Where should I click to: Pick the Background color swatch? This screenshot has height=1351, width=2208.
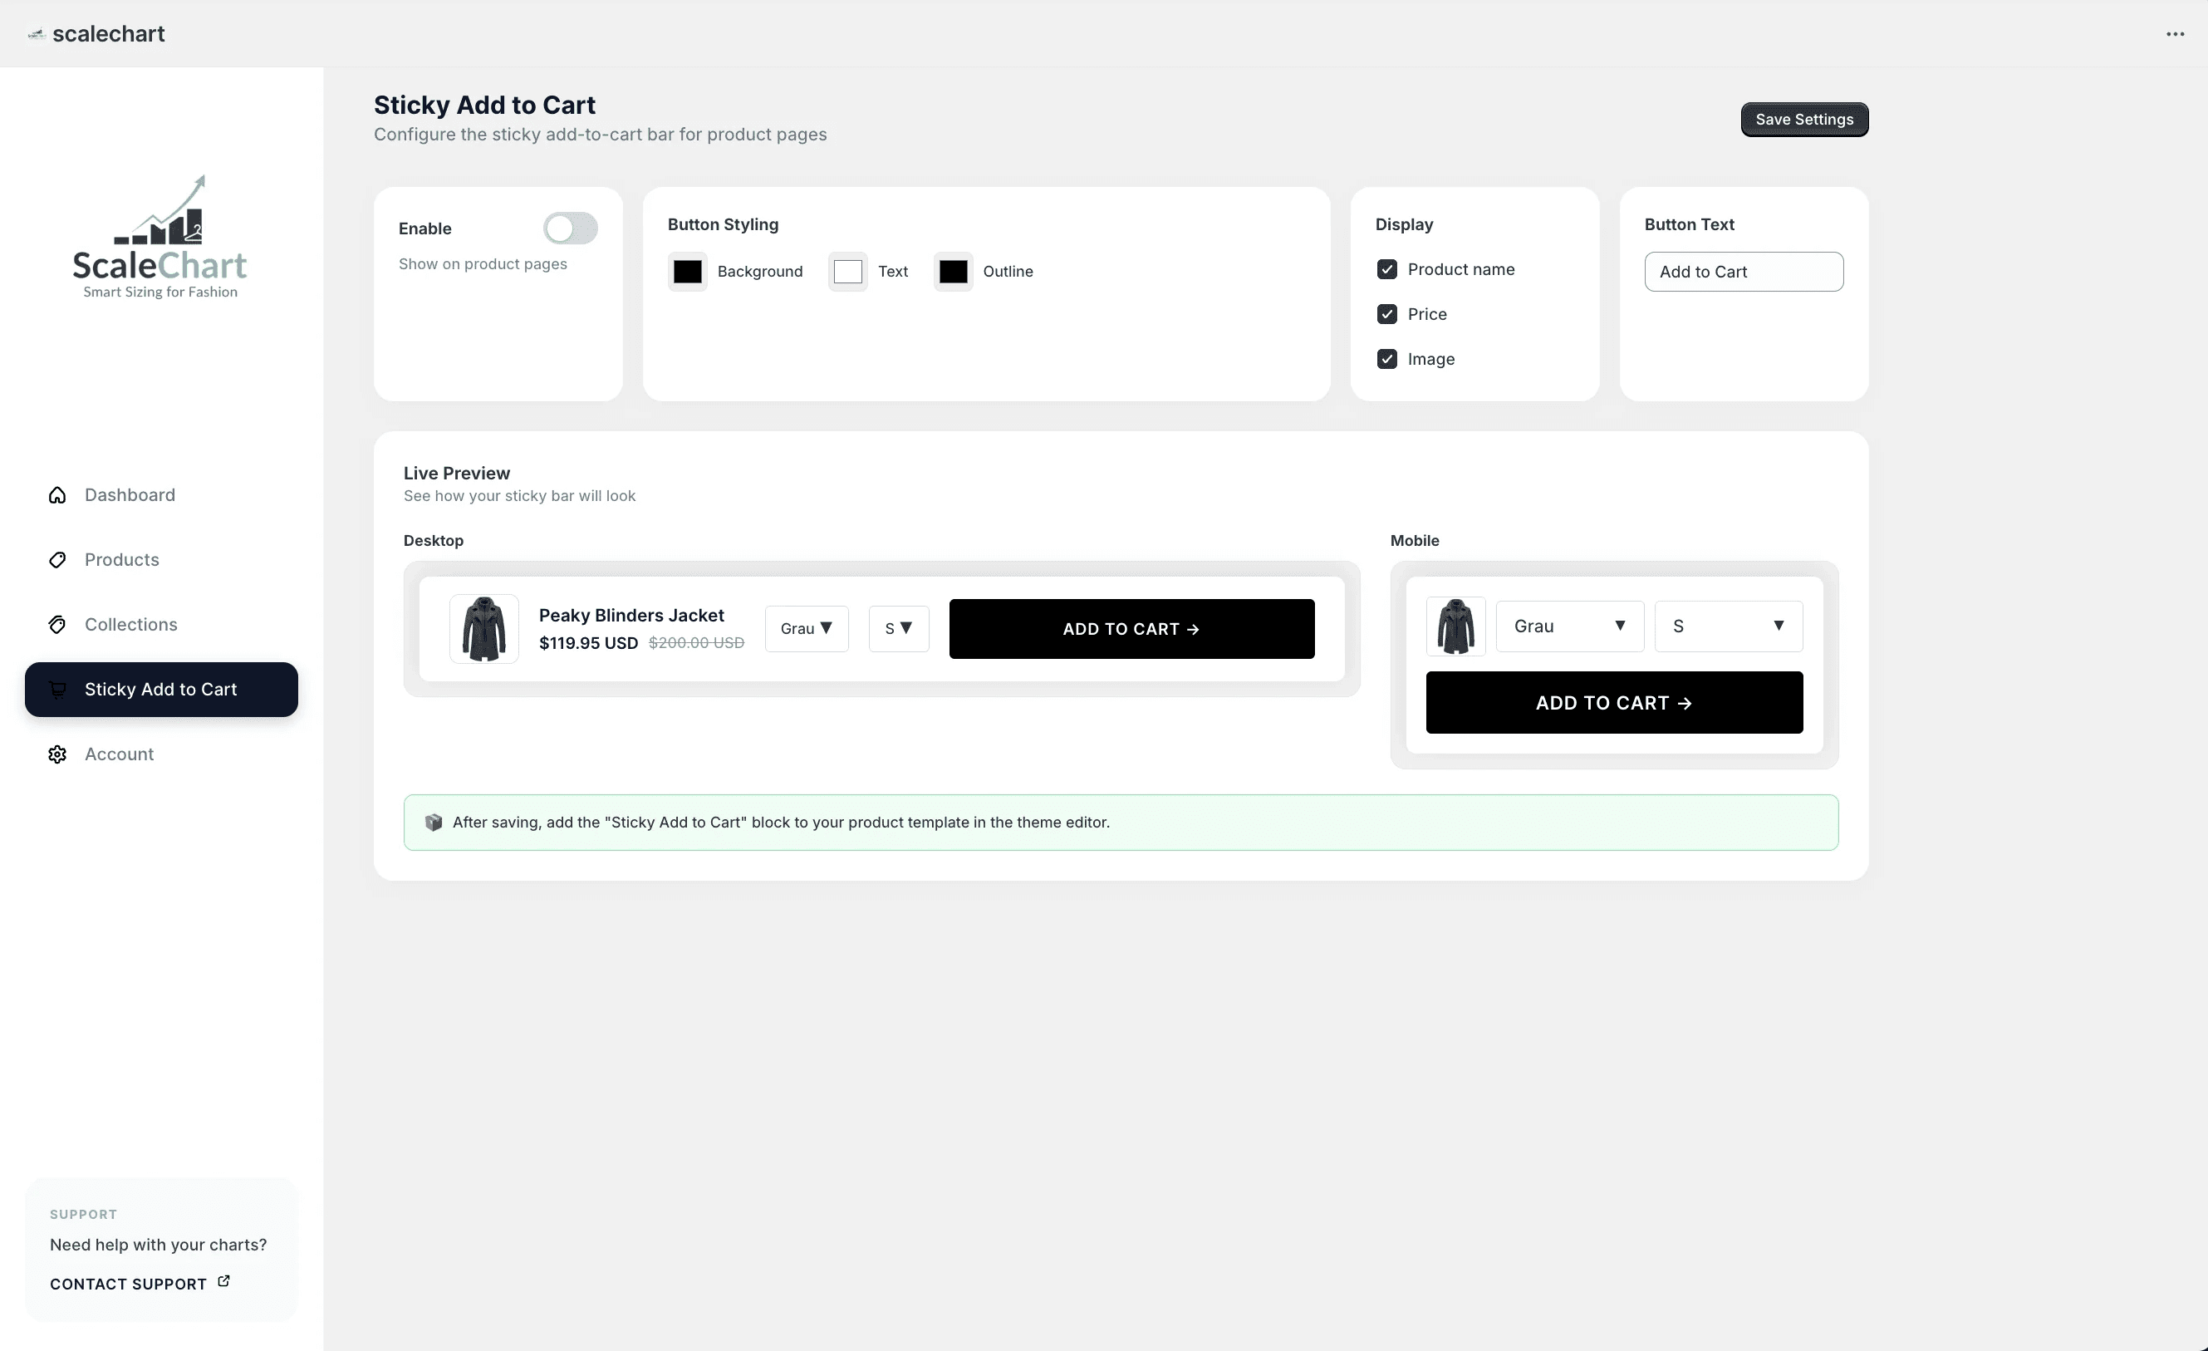[687, 272]
